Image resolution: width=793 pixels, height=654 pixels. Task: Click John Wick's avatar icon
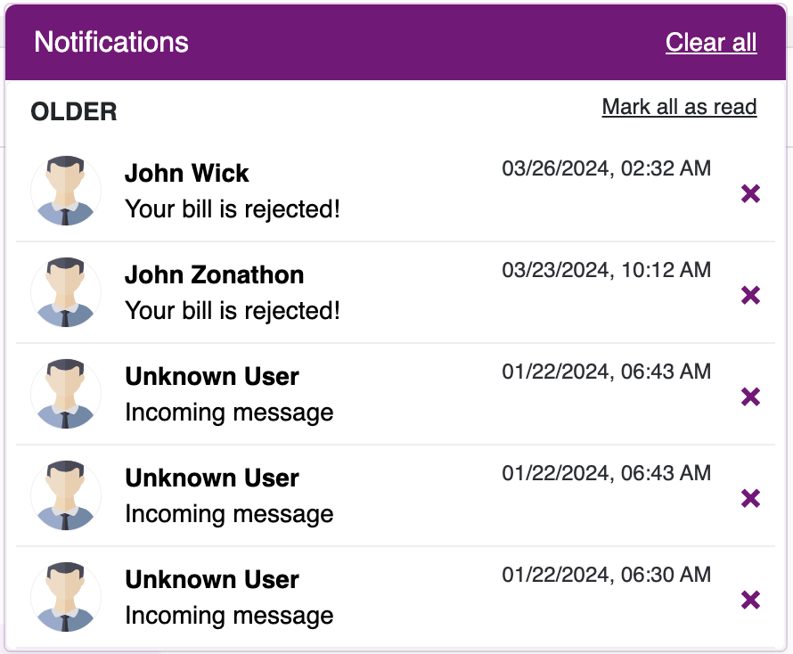pos(66,191)
